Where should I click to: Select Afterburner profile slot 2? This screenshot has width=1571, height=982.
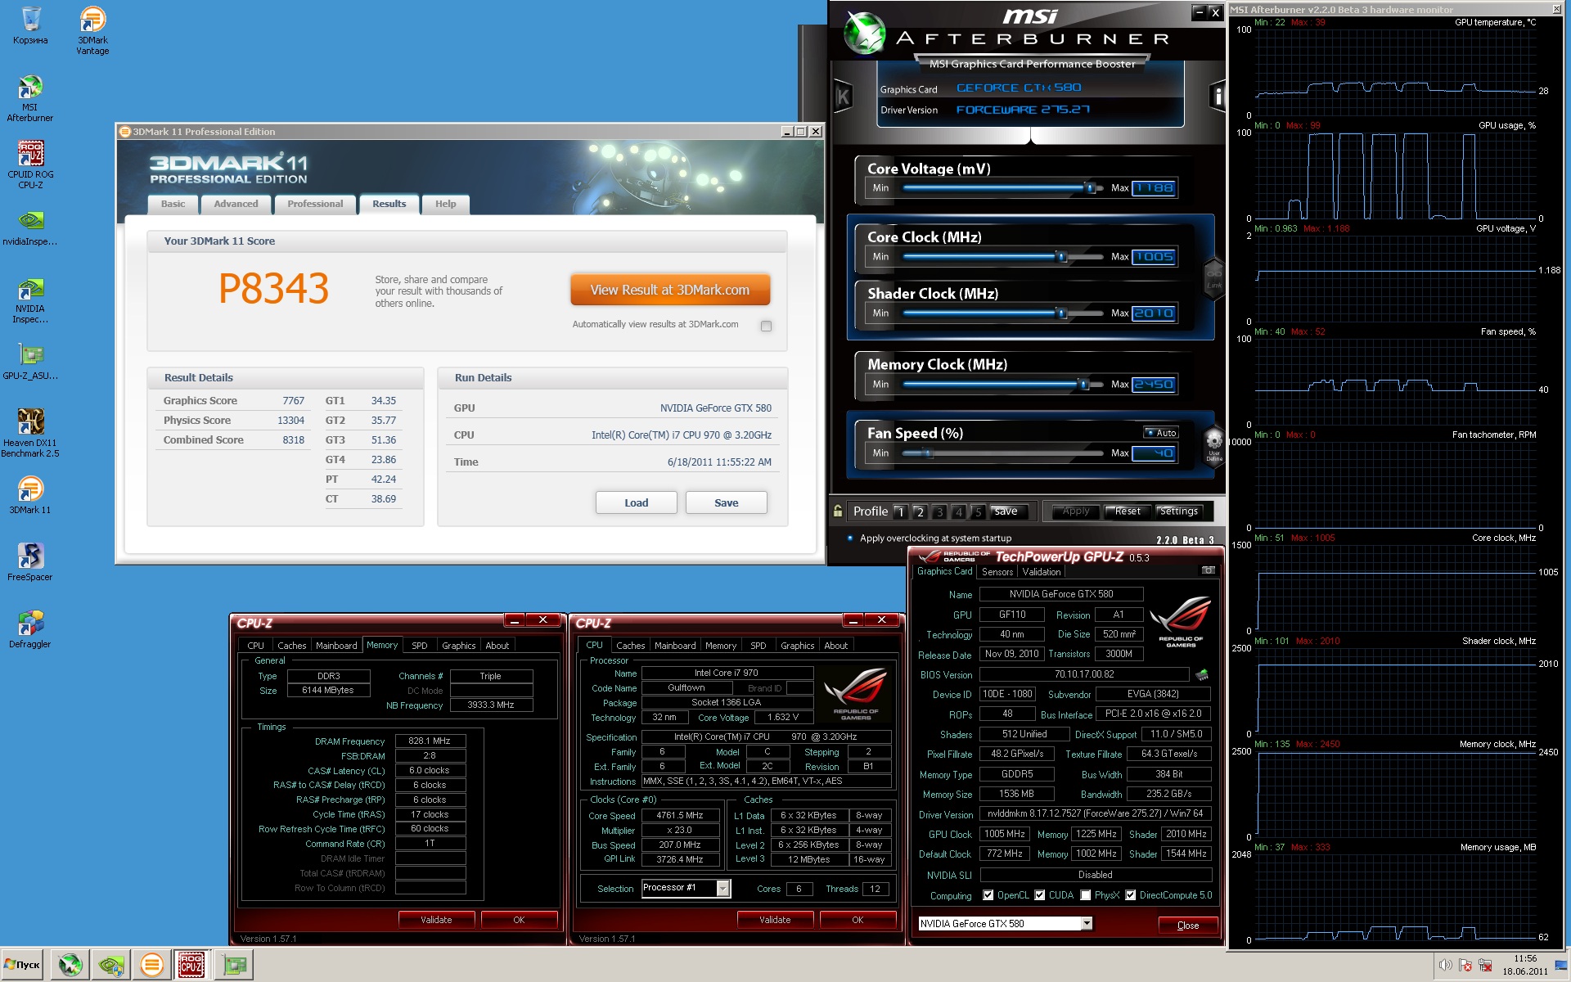(x=920, y=512)
